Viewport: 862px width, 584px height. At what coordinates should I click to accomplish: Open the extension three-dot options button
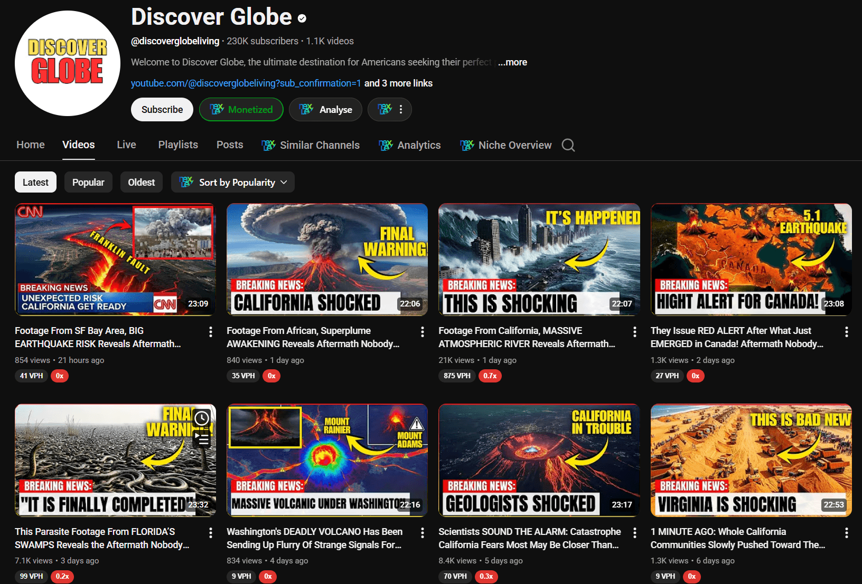pos(390,110)
